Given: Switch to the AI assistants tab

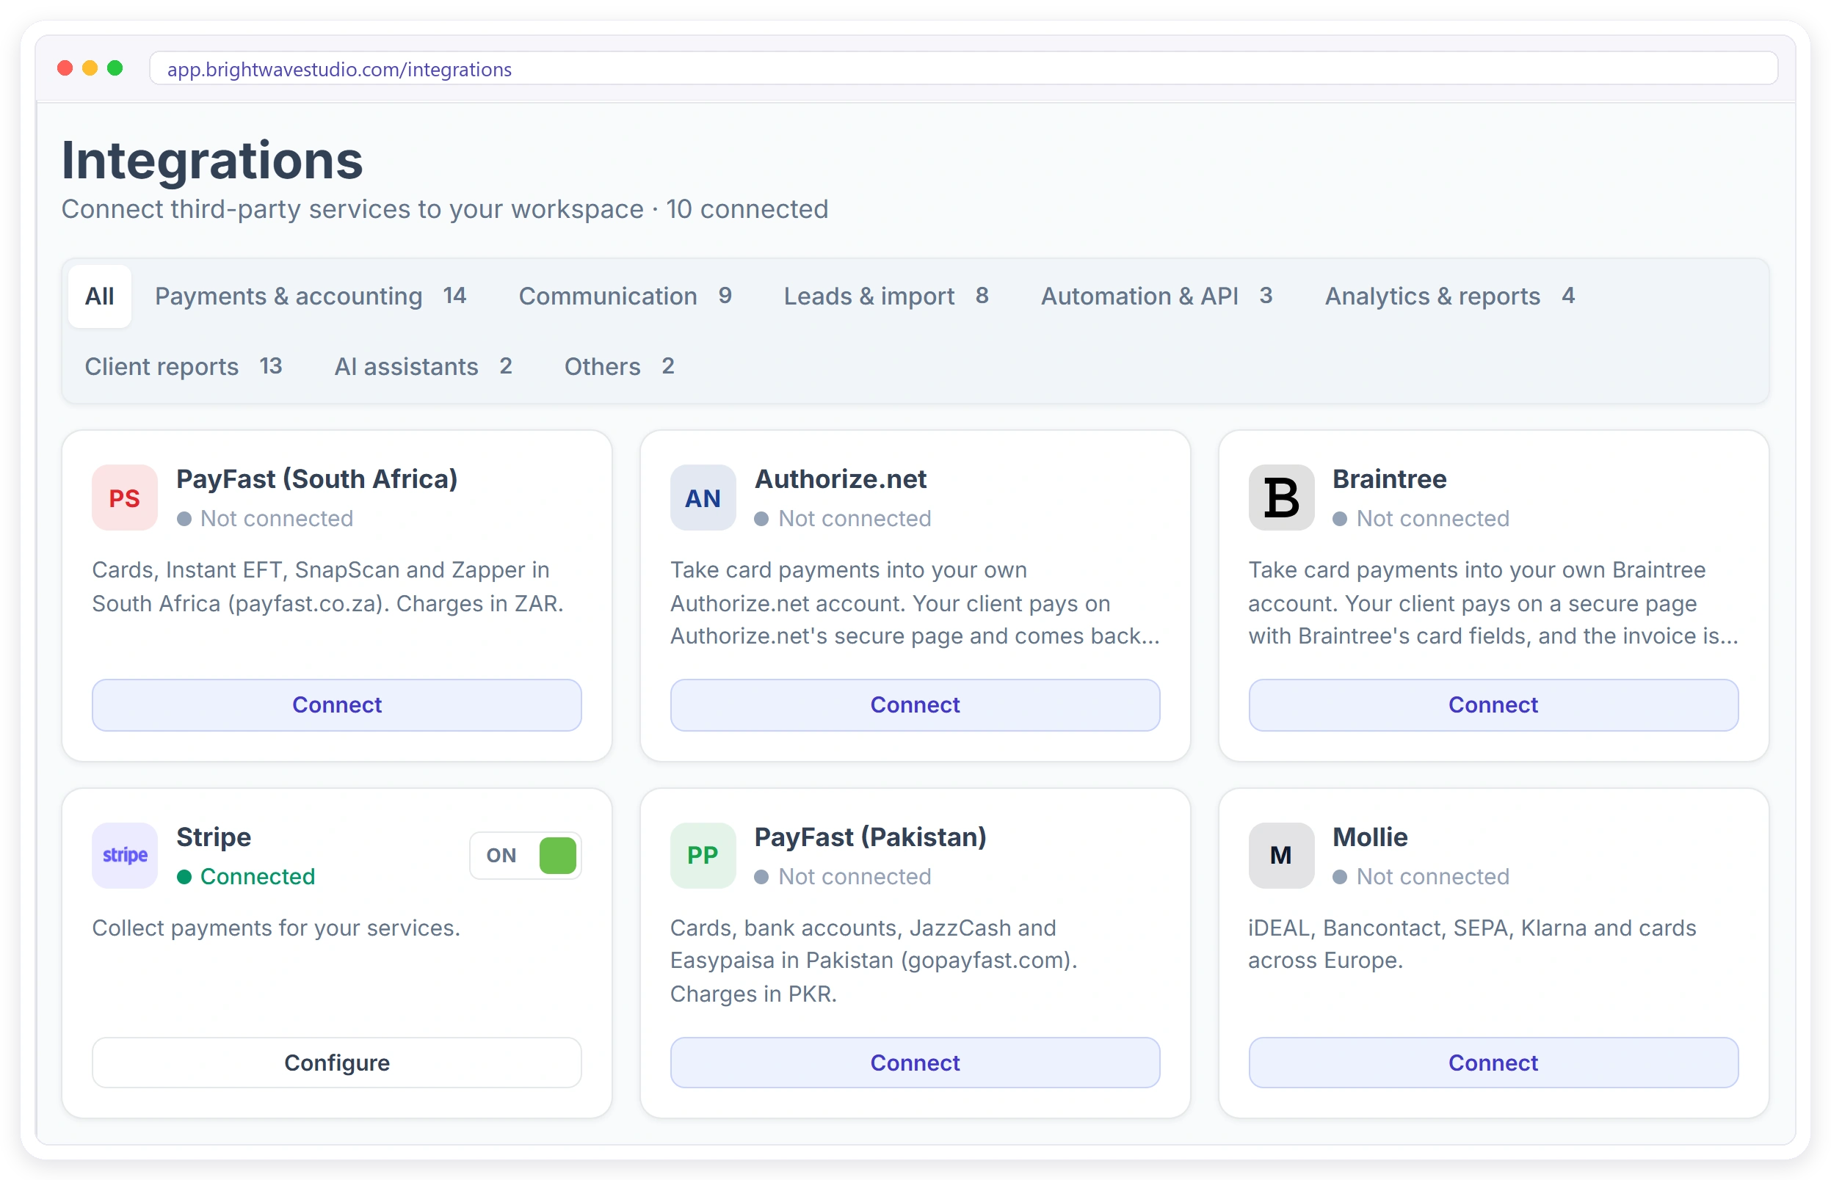Looking at the screenshot, I should click(423, 367).
